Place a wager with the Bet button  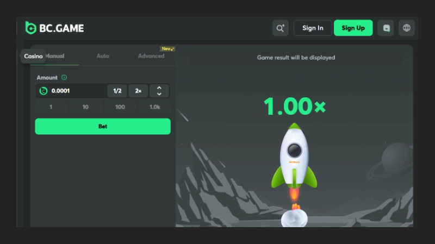coord(103,126)
